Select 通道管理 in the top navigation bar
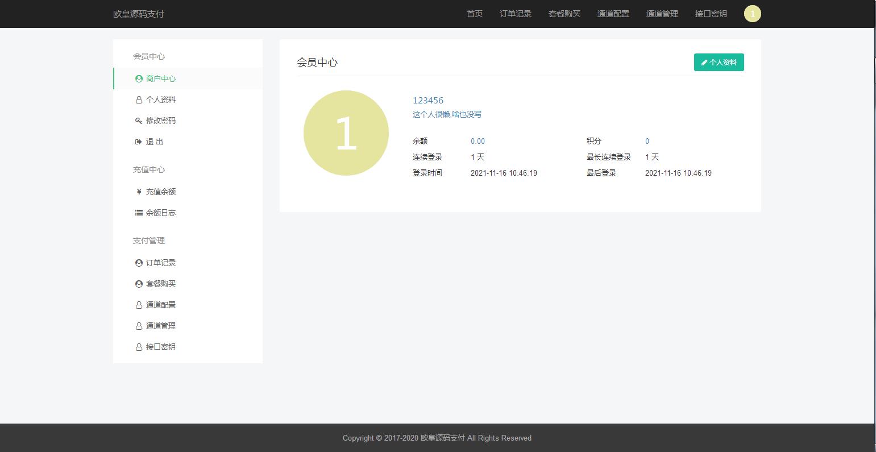 tap(662, 14)
